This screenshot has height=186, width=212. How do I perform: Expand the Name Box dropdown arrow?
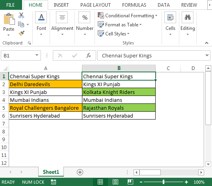(37, 55)
